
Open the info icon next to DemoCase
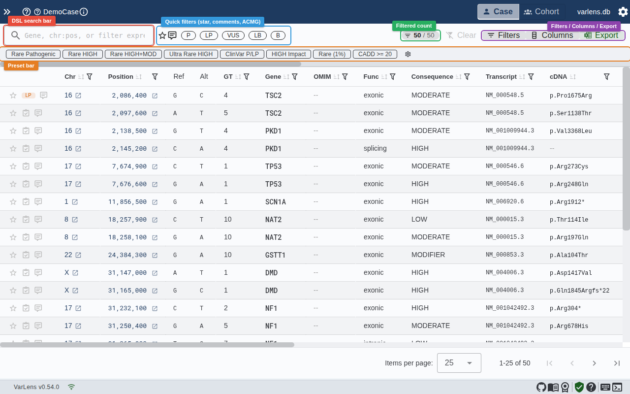click(x=84, y=11)
